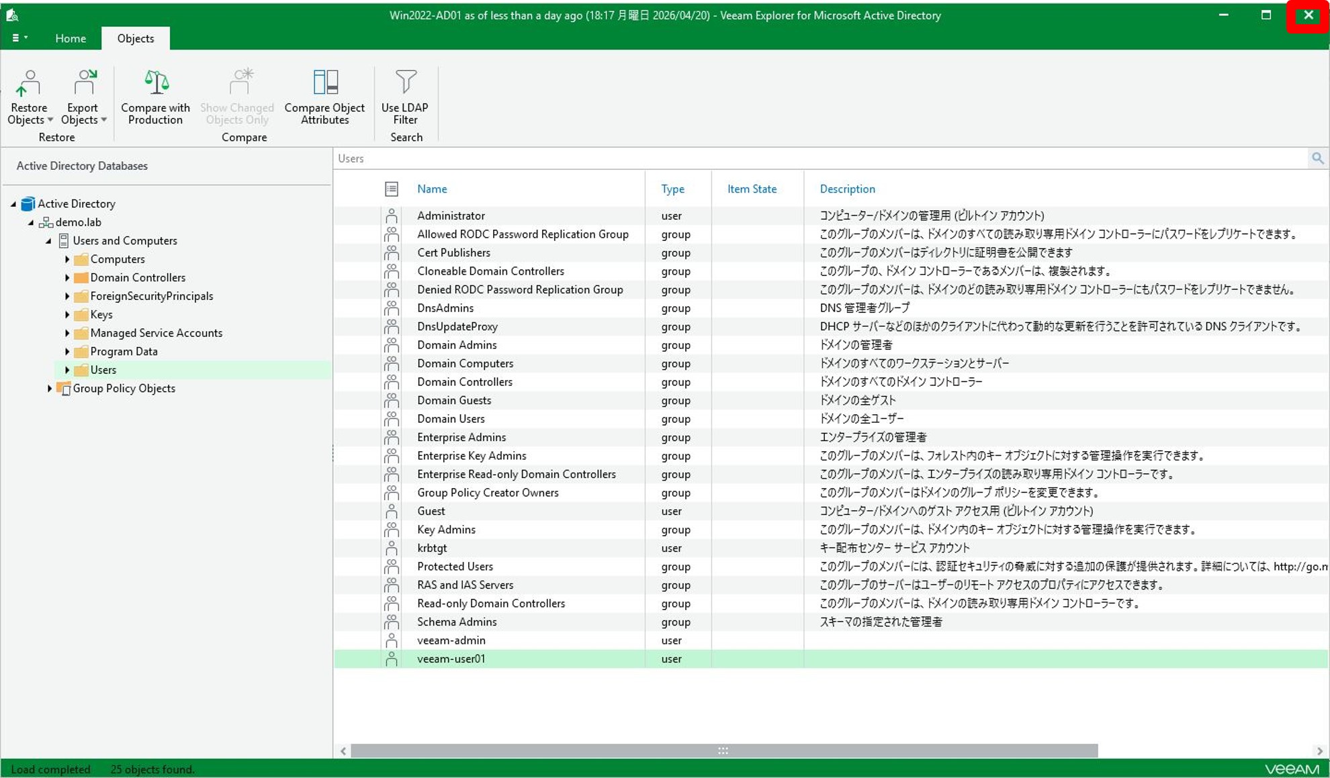Click the DnsAdmins group icon
Screen dimensions: 1330x778
point(392,308)
